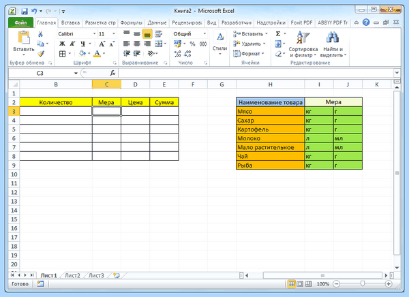Select column C header
This screenshot has height=297, width=409.
pos(106,84)
